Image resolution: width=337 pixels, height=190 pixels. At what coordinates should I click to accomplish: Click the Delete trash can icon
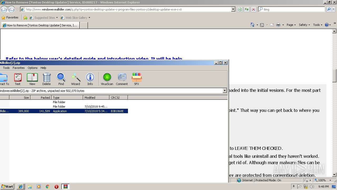47,79
